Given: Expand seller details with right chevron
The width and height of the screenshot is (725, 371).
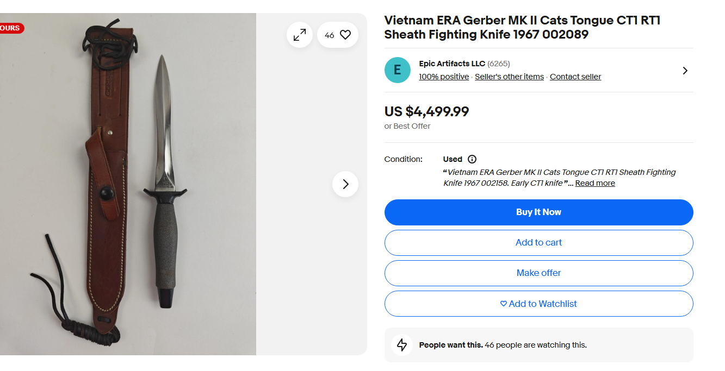Looking at the screenshot, I should 685,71.
